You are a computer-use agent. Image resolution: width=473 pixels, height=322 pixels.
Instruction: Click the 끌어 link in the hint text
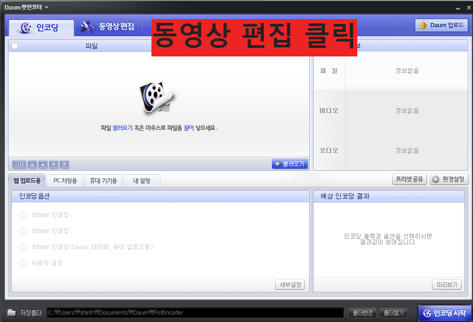(x=189, y=128)
